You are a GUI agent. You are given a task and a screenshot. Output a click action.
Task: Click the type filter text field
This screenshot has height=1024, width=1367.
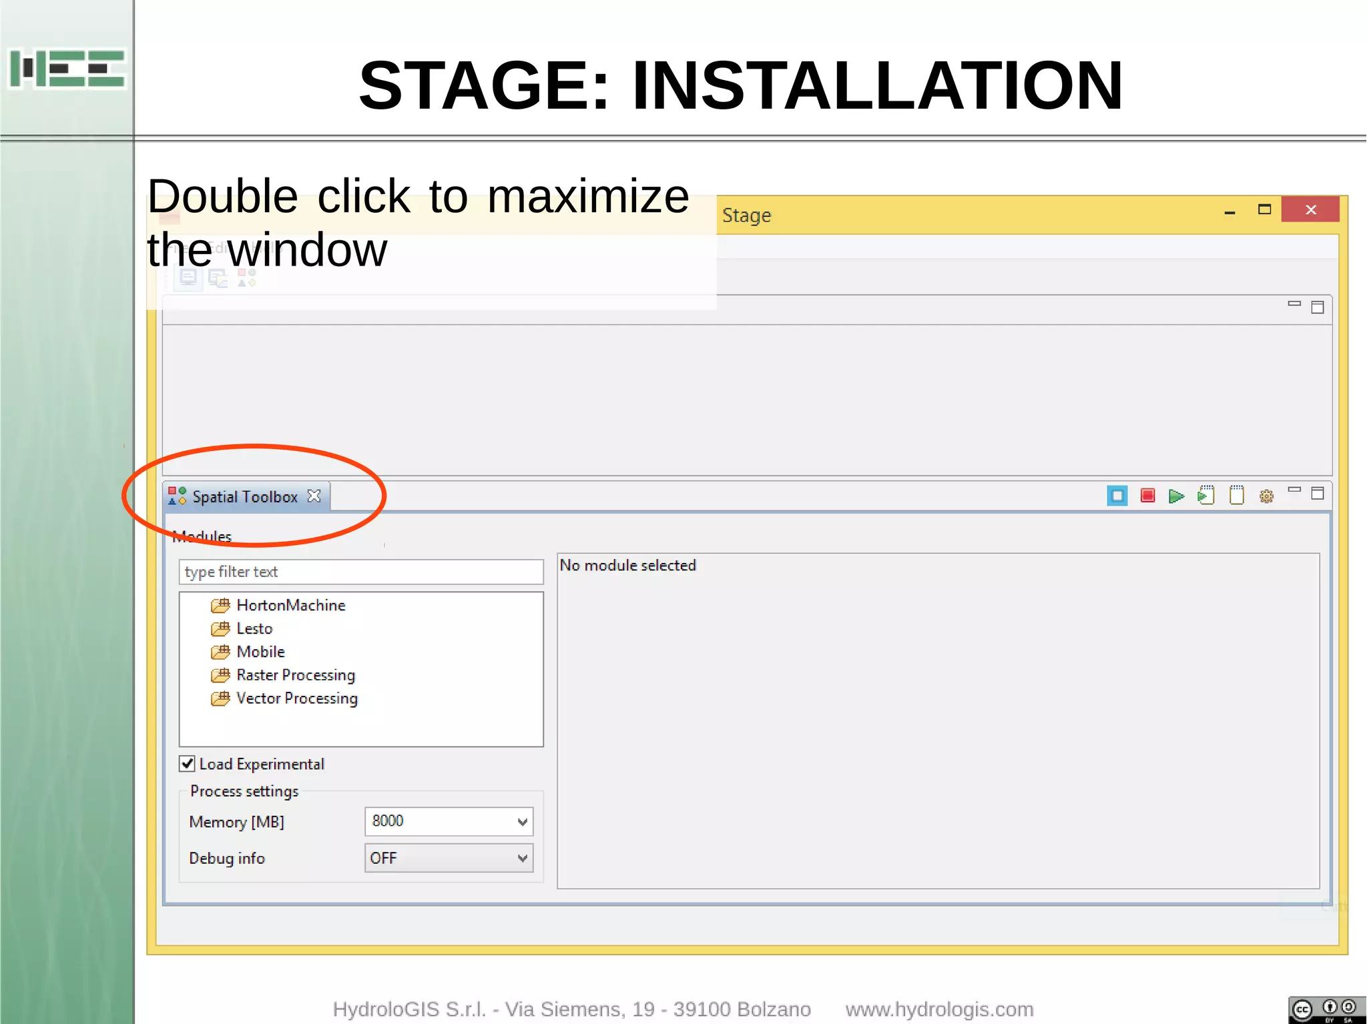click(x=361, y=572)
